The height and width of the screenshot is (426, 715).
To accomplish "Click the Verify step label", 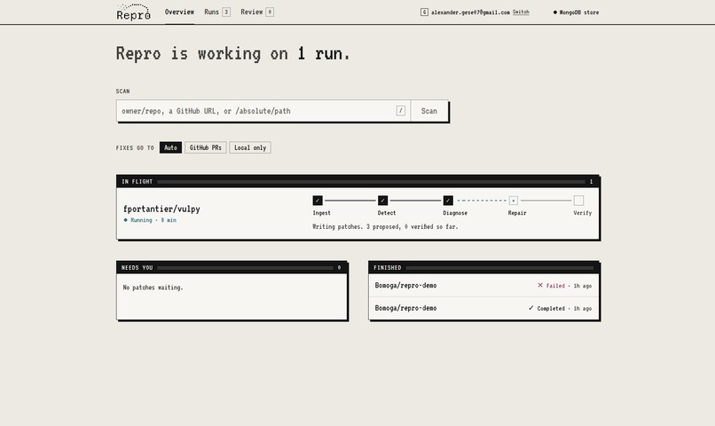I will pyautogui.click(x=582, y=213).
